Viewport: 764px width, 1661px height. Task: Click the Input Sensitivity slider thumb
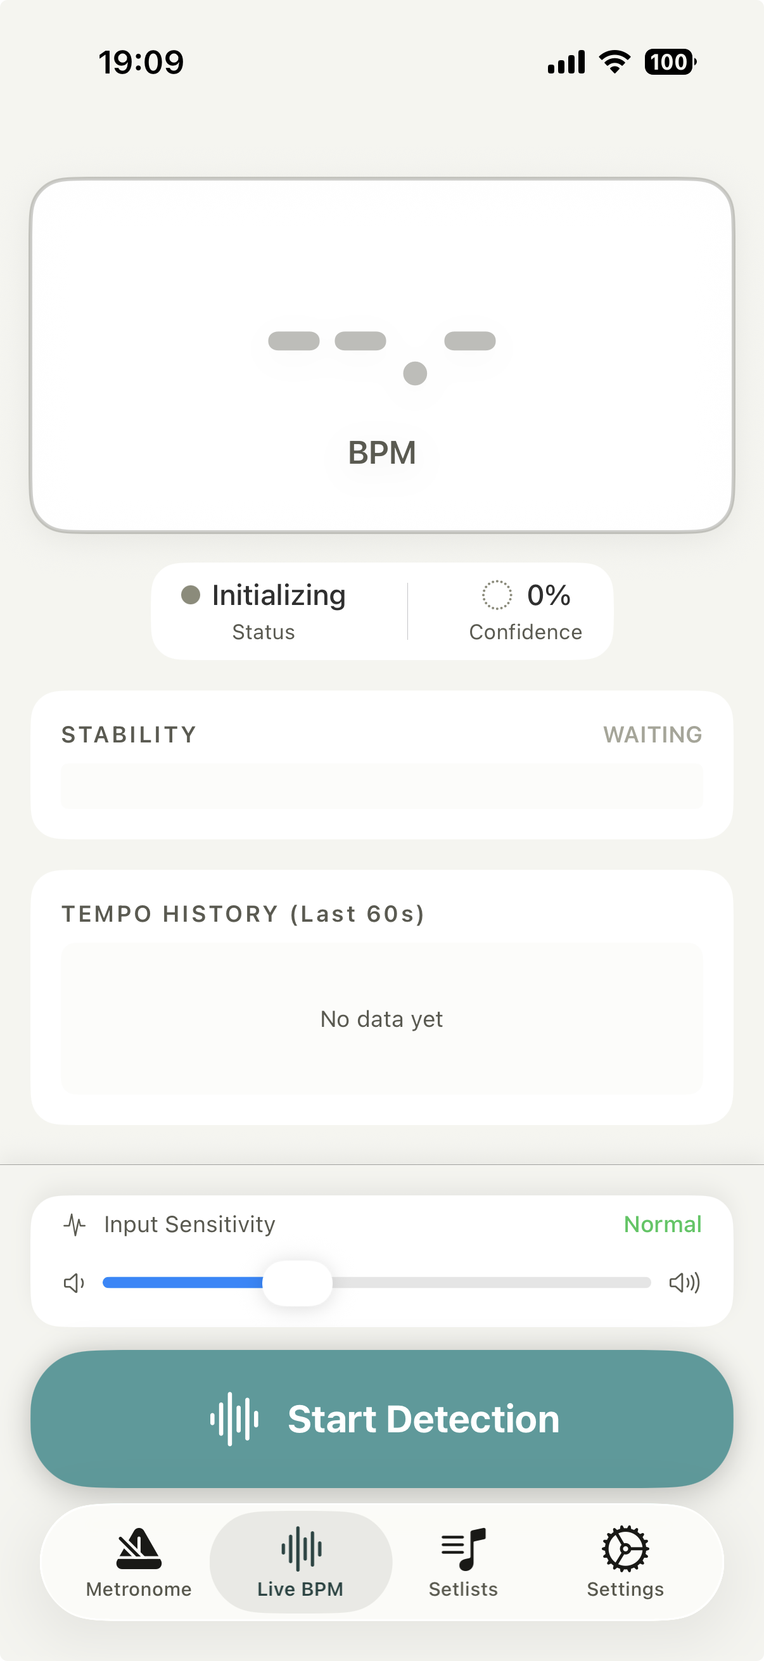pos(297,1283)
